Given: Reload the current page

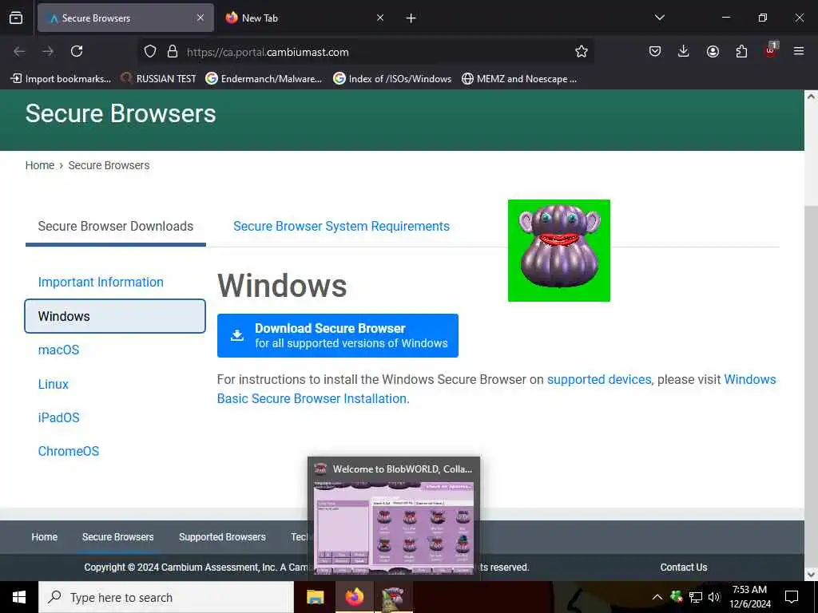Looking at the screenshot, I should coord(77,51).
